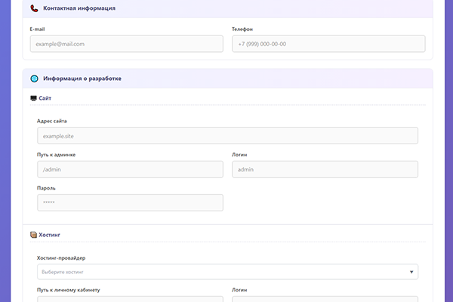
Task: Click the Путь к админке input field
Action: click(130, 169)
